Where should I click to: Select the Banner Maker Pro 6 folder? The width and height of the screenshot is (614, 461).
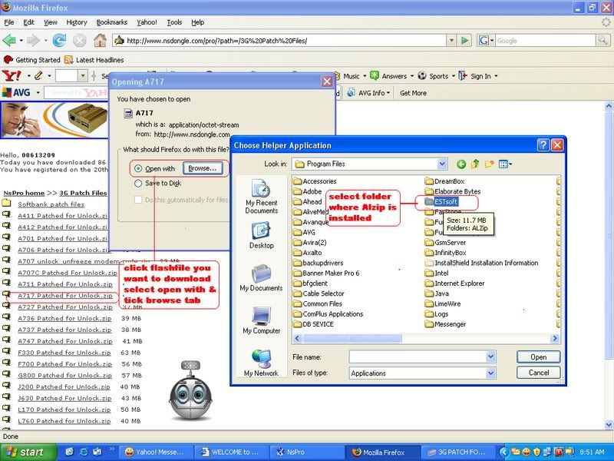326,274
